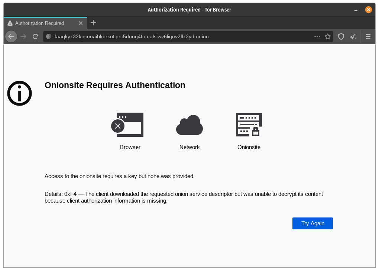Click the Network cloud icon

coord(189,125)
